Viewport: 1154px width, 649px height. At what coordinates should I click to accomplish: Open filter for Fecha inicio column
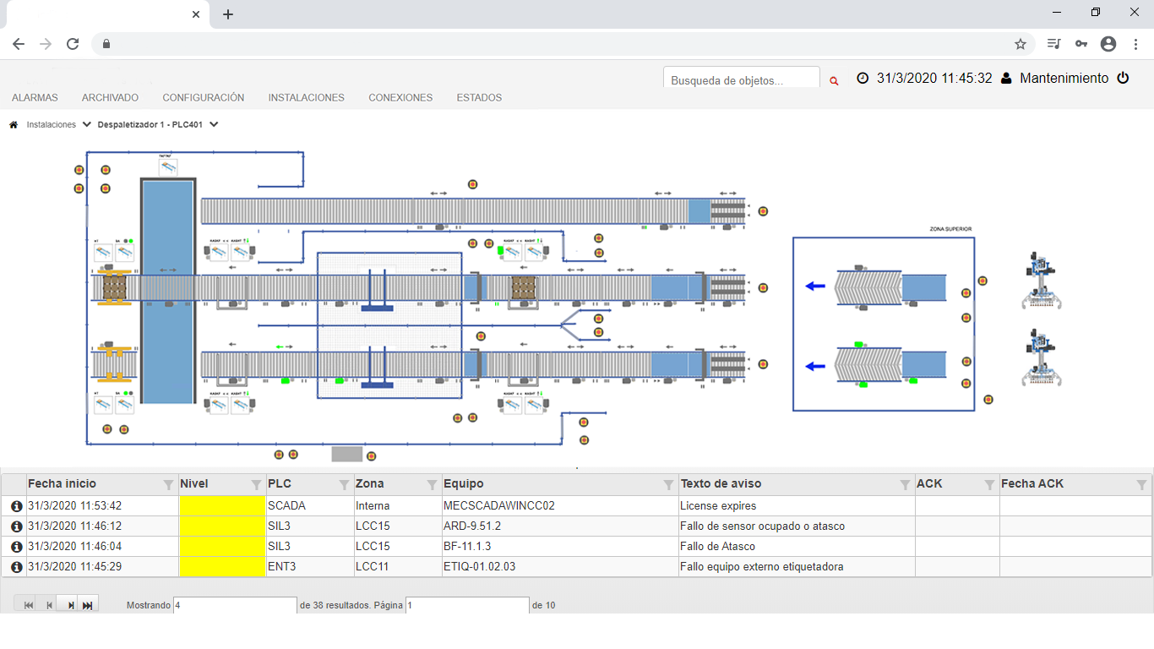tap(167, 485)
